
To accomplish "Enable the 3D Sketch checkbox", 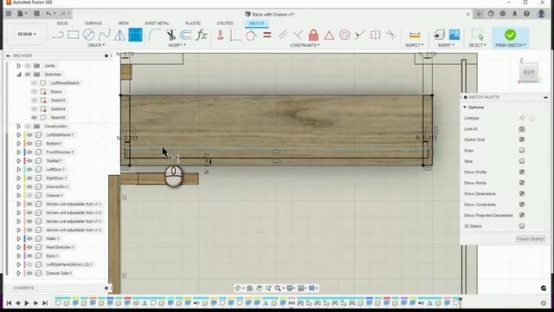I will pyautogui.click(x=522, y=226).
